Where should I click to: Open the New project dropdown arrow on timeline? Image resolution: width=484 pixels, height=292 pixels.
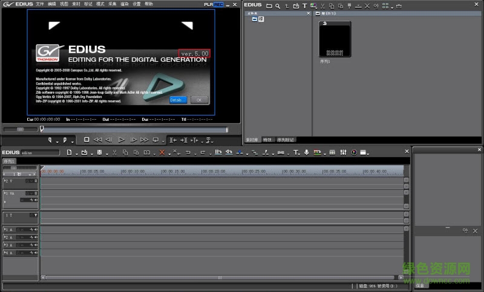click(x=76, y=153)
